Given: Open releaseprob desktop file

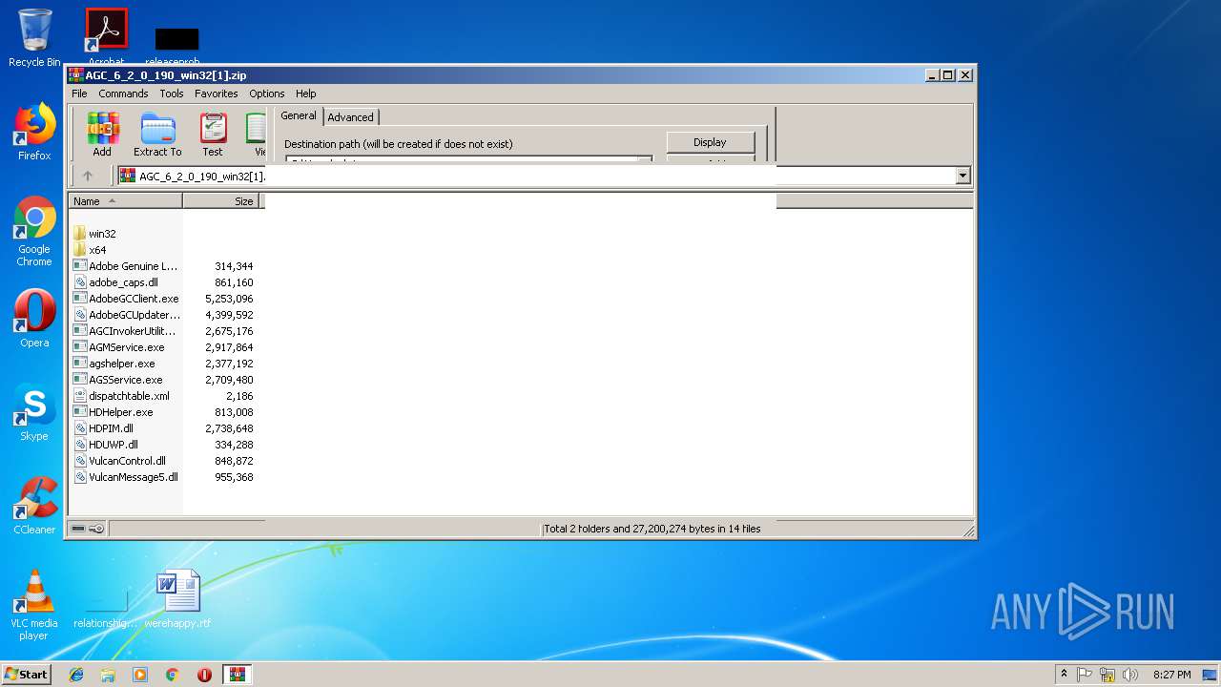Looking at the screenshot, I should (176, 46).
